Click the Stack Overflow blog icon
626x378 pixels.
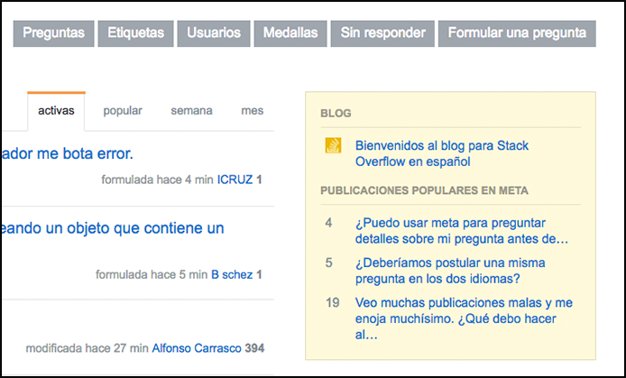coord(333,145)
